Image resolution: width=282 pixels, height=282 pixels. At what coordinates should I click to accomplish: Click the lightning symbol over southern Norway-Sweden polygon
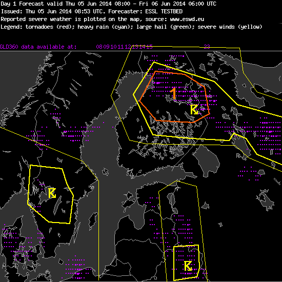point(52,193)
